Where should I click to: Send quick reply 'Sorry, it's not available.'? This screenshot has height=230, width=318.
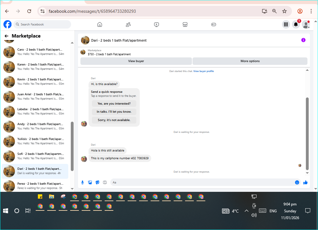(114, 120)
